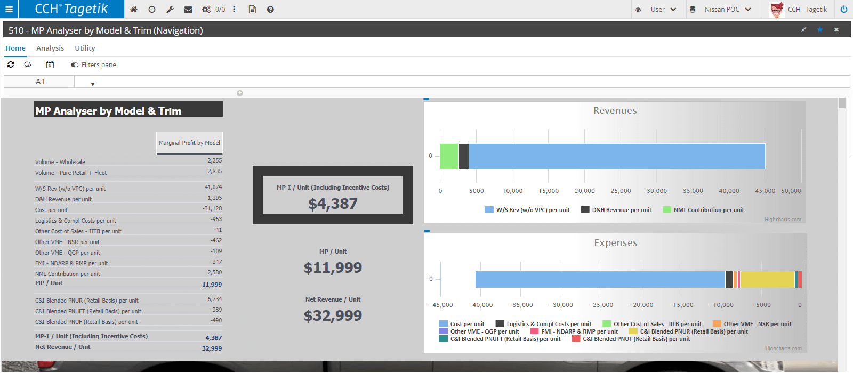Switch to the Utility tab

85,48
